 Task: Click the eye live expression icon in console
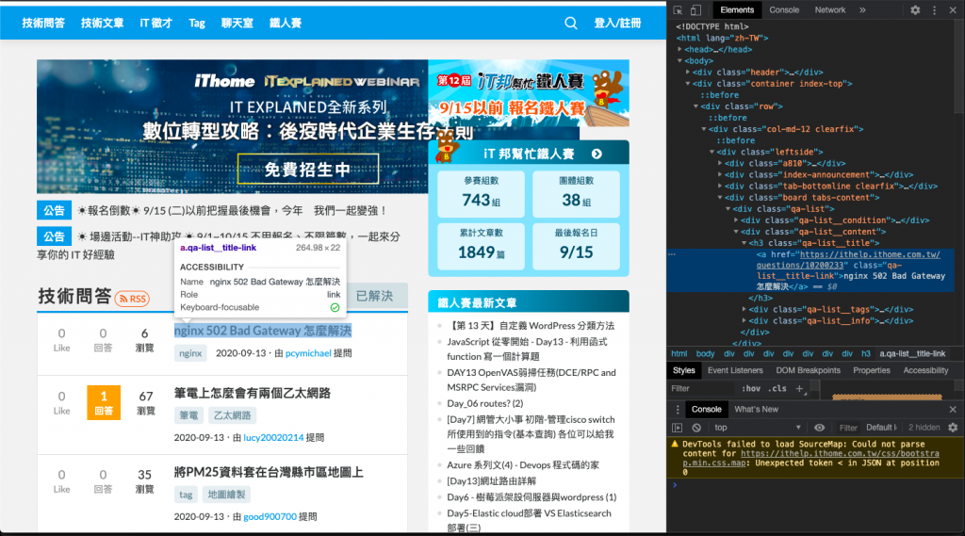click(819, 428)
